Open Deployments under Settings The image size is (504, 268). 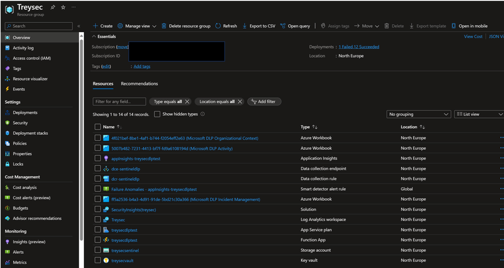(25, 113)
